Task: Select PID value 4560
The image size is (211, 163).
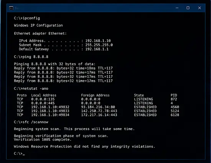Action: [175, 107]
